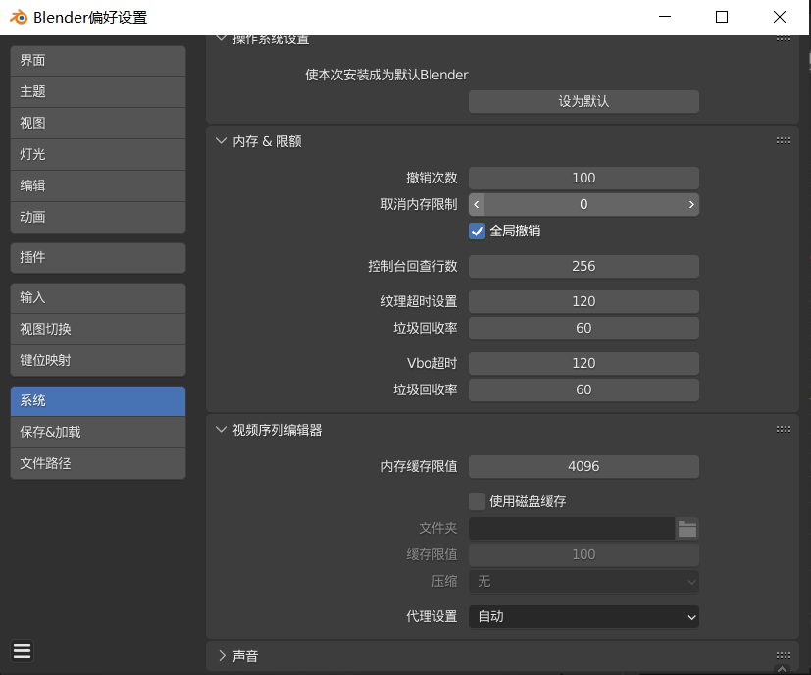Click the 撤销次数 value slider
811x675 pixels.
[583, 178]
